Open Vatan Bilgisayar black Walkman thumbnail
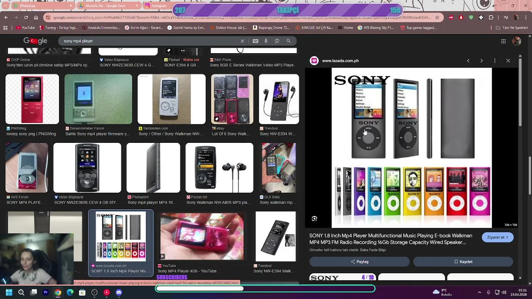 [x=87, y=168]
